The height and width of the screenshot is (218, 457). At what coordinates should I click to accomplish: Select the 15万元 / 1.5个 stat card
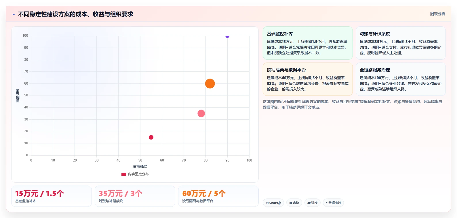52,196
